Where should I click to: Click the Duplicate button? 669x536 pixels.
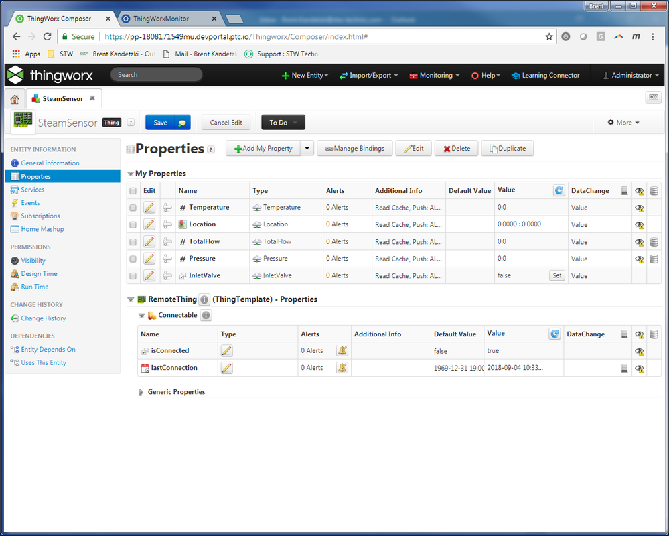coord(508,149)
